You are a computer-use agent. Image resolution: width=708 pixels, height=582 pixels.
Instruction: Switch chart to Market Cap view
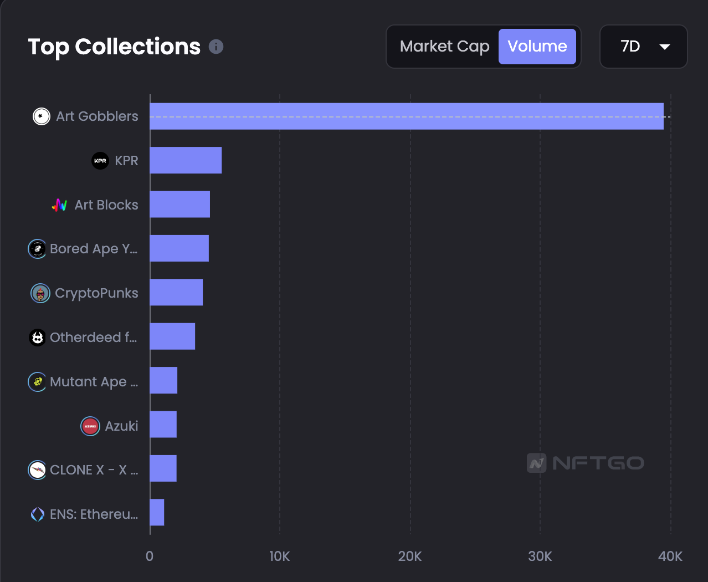tap(444, 47)
